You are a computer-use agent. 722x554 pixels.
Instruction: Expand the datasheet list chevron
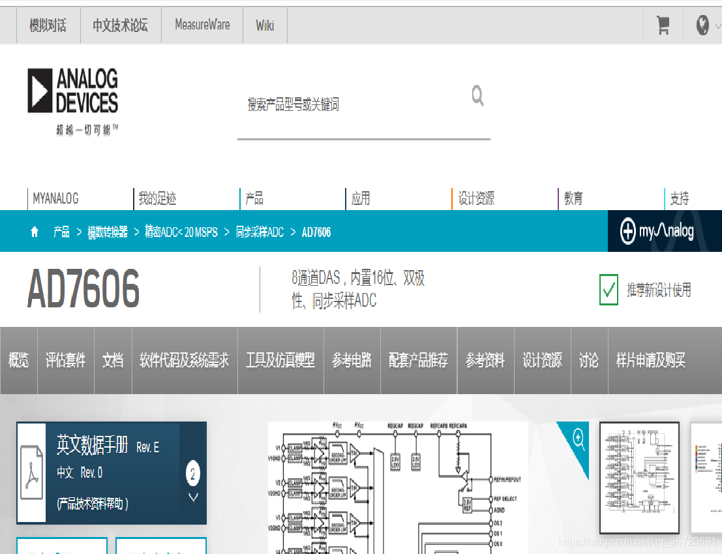coord(193,497)
